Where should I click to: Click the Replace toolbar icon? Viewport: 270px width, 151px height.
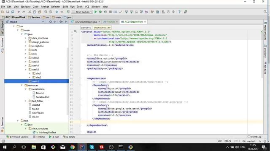tap(51, 12)
